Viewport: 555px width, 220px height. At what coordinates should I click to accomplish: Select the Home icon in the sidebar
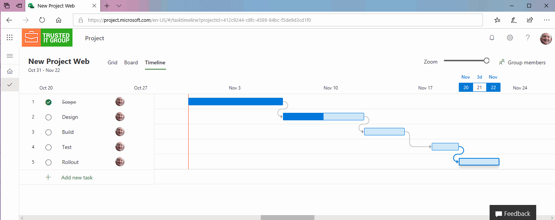[9, 71]
